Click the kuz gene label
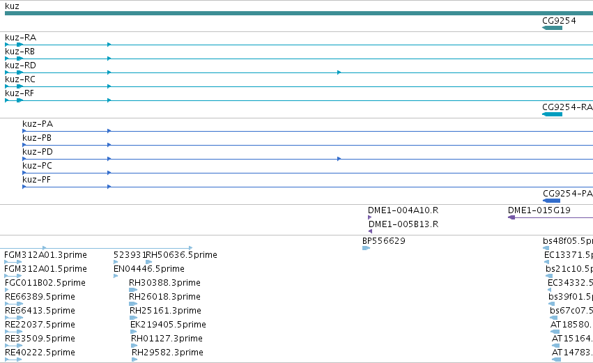593x363 pixels. 12,6
